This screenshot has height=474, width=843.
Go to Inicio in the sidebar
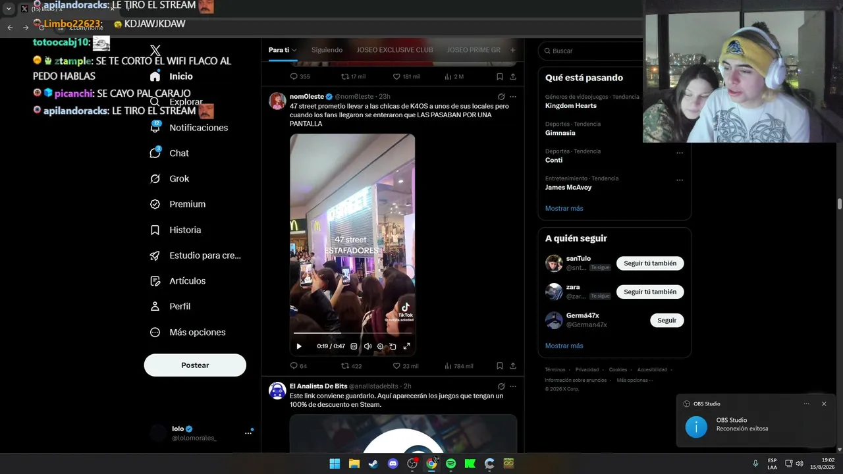(x=171, y=76)
